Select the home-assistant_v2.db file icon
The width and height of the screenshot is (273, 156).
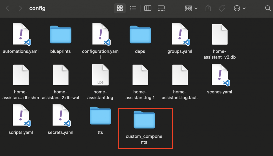click(220, 34)
